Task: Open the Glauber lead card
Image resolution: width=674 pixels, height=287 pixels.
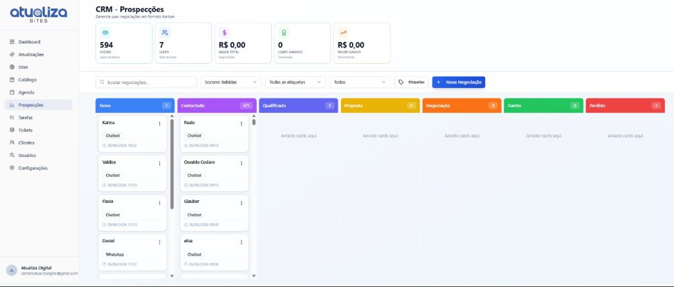Action: coord(214,212)
